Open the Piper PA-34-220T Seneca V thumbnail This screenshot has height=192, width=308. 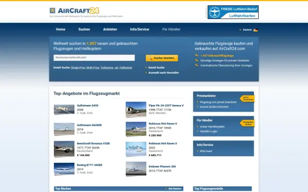[x=136, y=110]
